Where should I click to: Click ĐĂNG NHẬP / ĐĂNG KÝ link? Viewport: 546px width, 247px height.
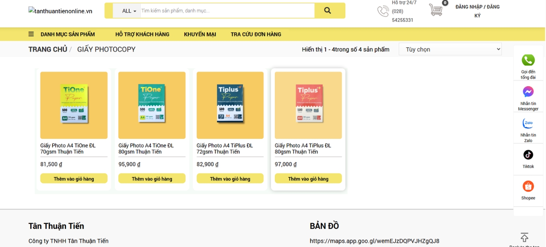(477, 11)
